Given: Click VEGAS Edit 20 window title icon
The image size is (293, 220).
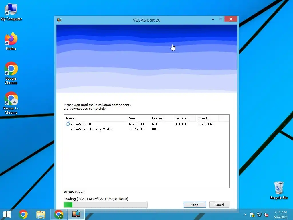Looking at the screenshot, I should pyautogui.click(x=59, y=20).
